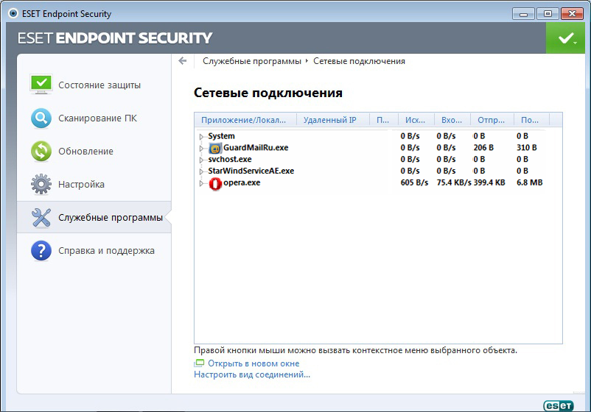Expand the System process tree node

[201, 137]
